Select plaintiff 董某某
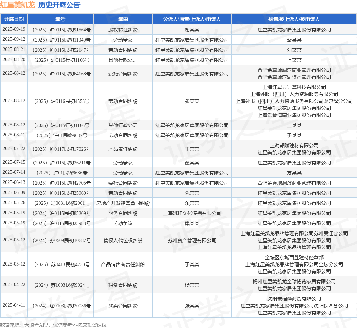This screenshot has height=328, width=357. tap(192, 163)
